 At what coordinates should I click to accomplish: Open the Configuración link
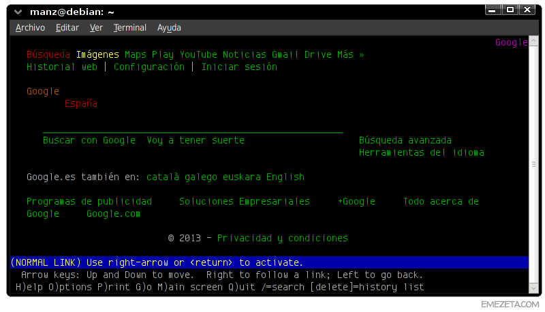click(x=149, y=67)
